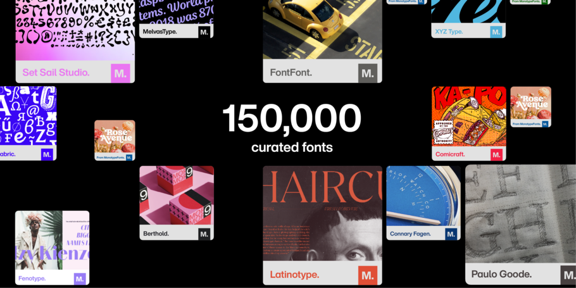
Task: Click the black M. badge on MelvasType card
Action: [204, 32]
